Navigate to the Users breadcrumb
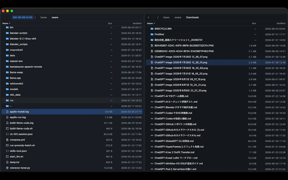 166,17
